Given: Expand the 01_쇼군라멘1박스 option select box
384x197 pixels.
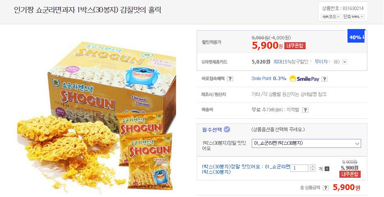Looking at the screenshot, I should pos(306,144).
